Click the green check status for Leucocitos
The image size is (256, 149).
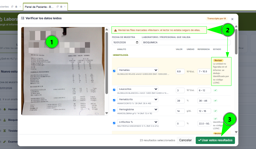tap(216, 90)
